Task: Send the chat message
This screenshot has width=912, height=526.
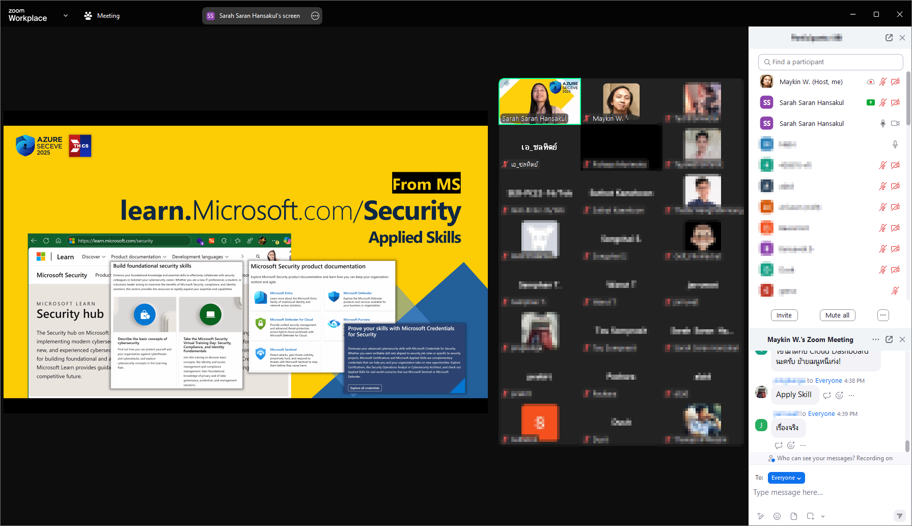Action: pos(900,516)
